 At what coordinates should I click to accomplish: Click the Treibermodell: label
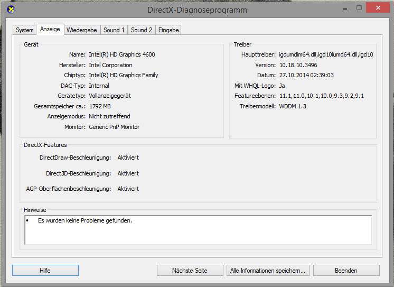click(x=258, y=106)
